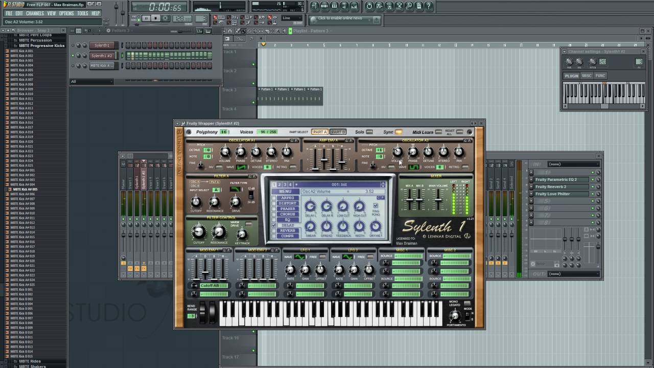Click Oscillator A1 copy/paste C P button
The height and width of the screenshot is (368, 654).
coord(294,141)
